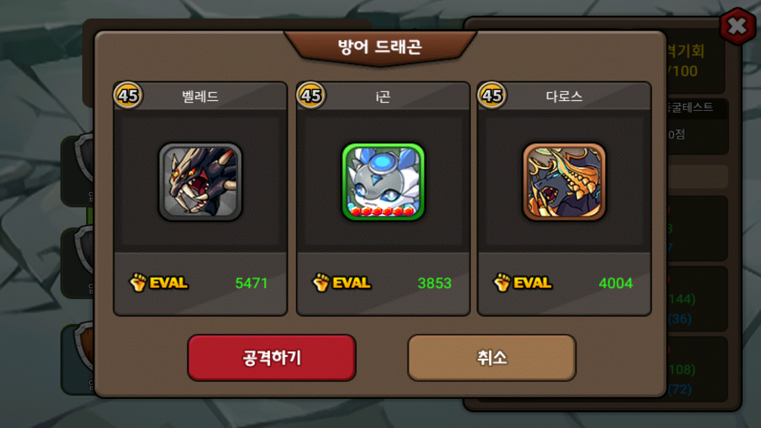
Task: Click the level 45 badge on 다로스
Action: 492,95
